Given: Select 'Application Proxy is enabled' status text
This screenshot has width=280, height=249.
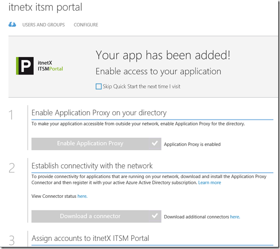Looking at the screenshot, I should click(x=192, y=144).
